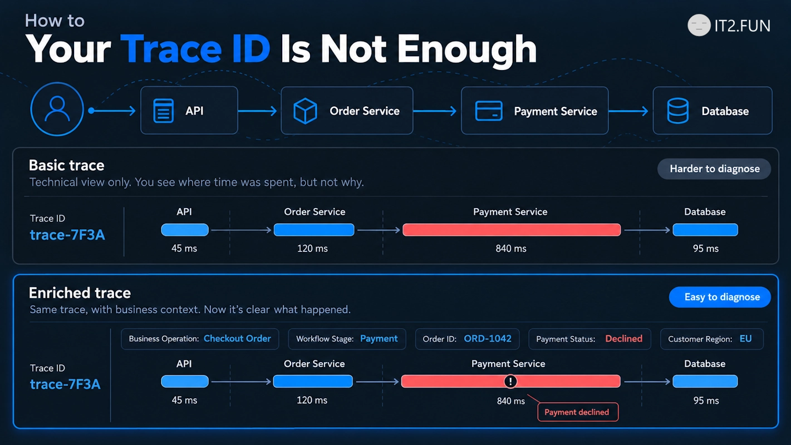Select the Payment Status: Declined tag

589,339
